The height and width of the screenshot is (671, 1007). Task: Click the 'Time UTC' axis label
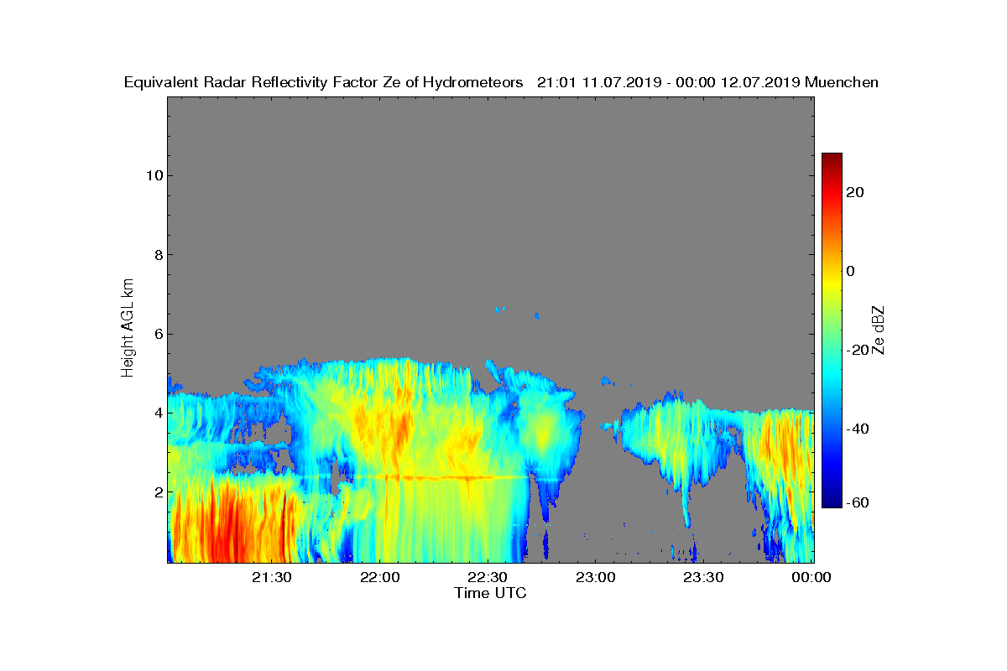click(490, 593)
